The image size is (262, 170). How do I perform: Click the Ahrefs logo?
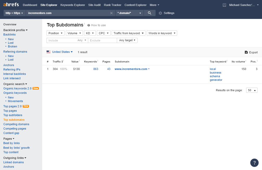click(x=11, y=5)
